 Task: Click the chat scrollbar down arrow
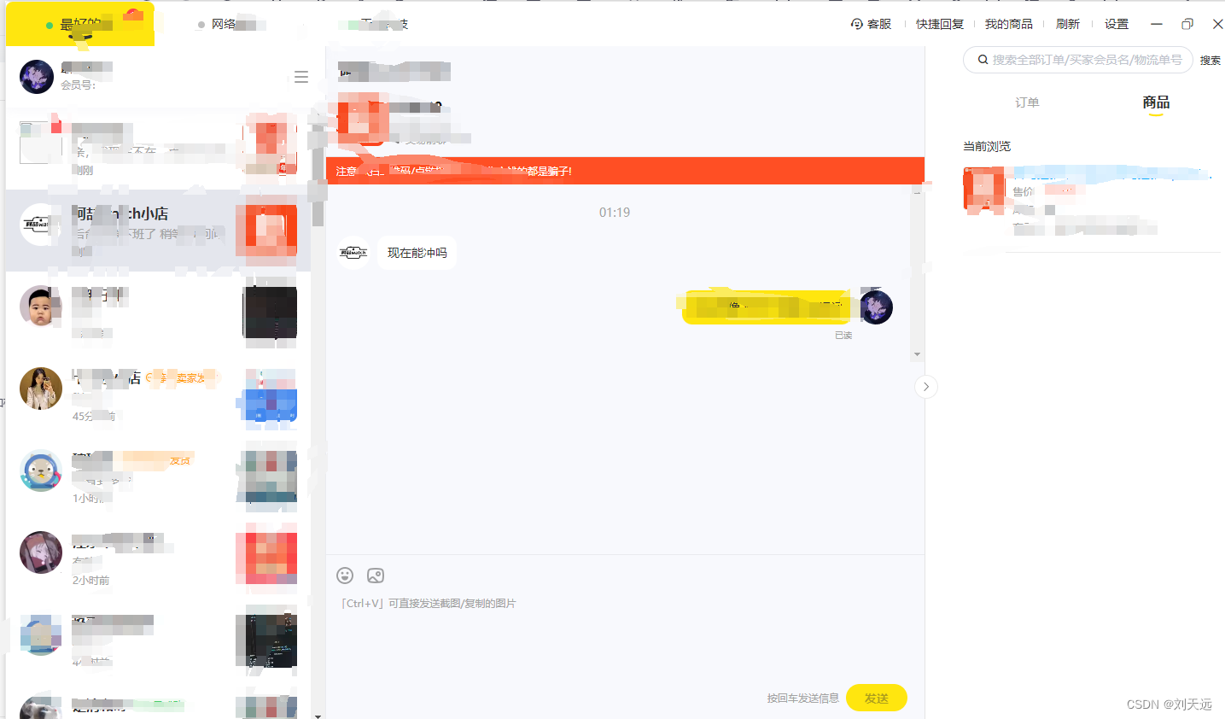tap(917, 354)
